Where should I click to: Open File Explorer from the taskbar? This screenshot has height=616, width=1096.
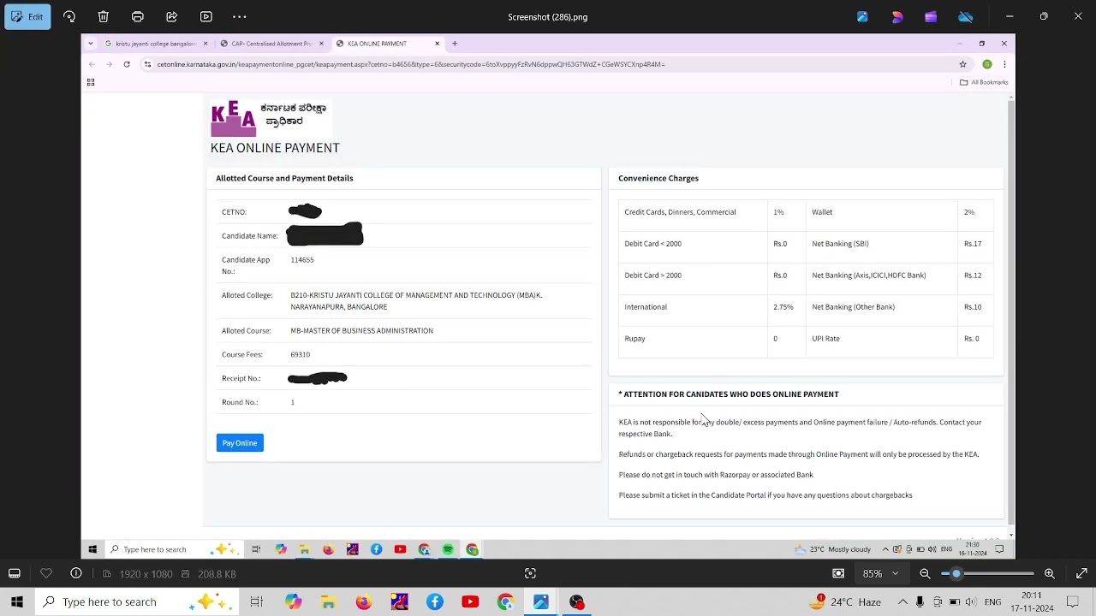tap(328, 602)
